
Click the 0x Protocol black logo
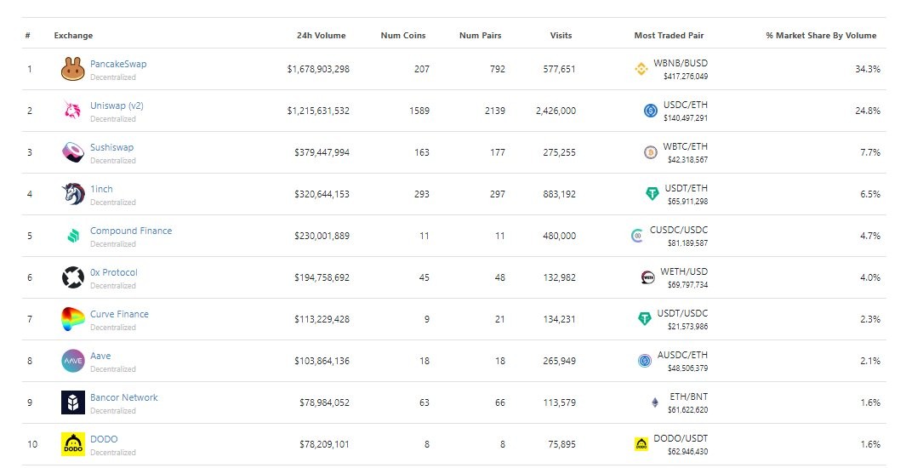(x=73, y=277)
